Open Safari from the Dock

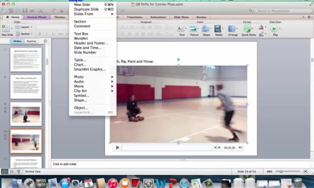(184, 183)
